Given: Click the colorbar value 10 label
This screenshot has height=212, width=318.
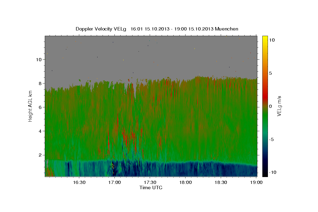Looking at the screenshot, I should (x=272, y=40).
